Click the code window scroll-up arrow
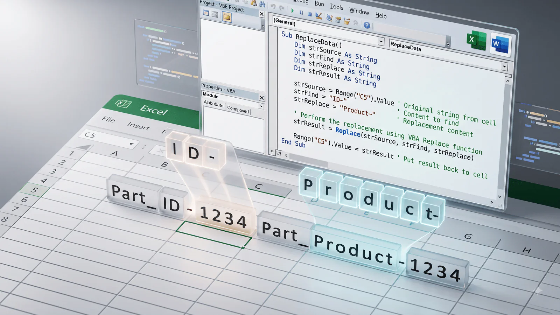This screenshot has width=560, height=315. click(508, 81)
